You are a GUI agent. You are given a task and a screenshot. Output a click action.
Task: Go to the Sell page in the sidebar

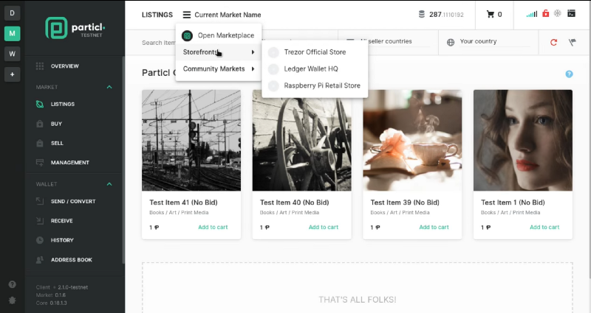(57, 143)
